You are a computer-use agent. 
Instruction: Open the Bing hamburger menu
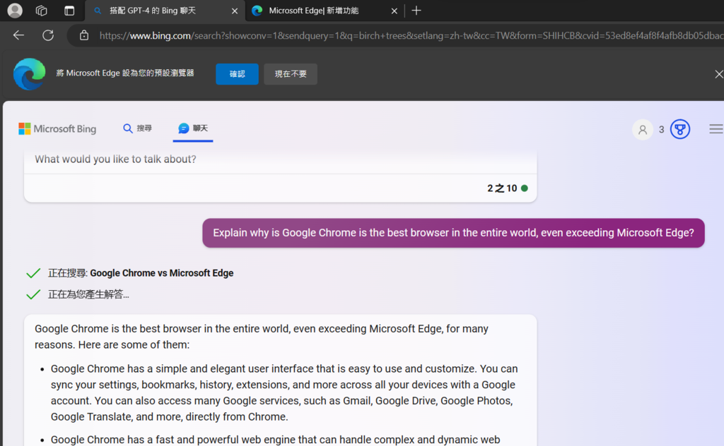pyautogui.click(x=716, y=129)
